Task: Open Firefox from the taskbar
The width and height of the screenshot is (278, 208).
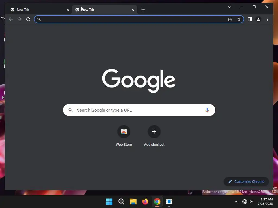Action: coord(145,201)
